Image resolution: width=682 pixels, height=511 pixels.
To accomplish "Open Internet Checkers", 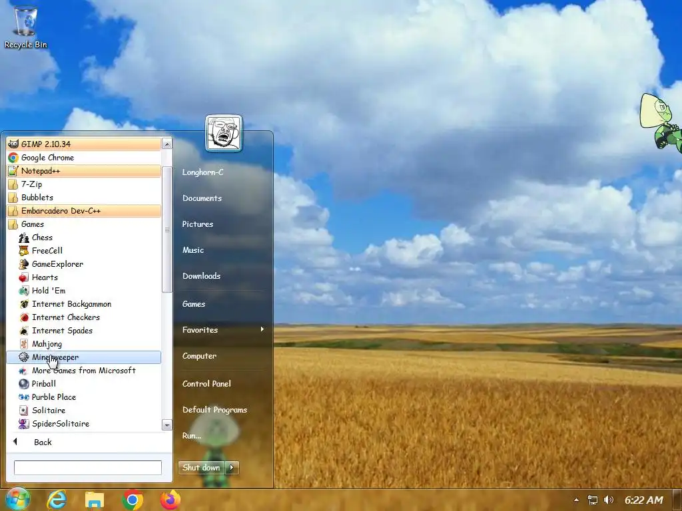I will [84, 317].
